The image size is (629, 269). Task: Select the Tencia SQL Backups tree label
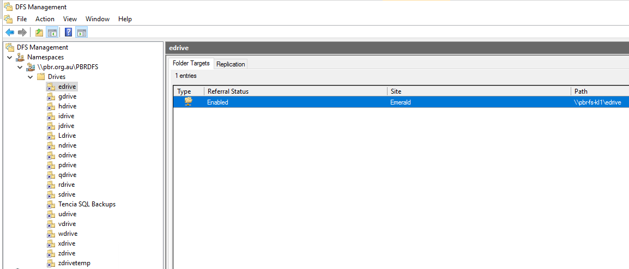click(x=87, y=204)
